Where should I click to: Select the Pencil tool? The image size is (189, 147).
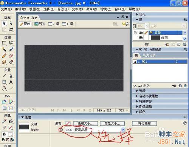(x=4, y=56)
